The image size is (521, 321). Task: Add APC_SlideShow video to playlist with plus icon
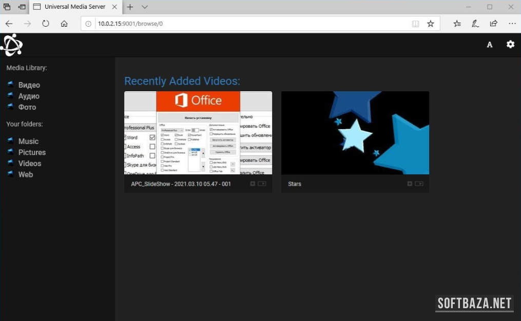253,184
